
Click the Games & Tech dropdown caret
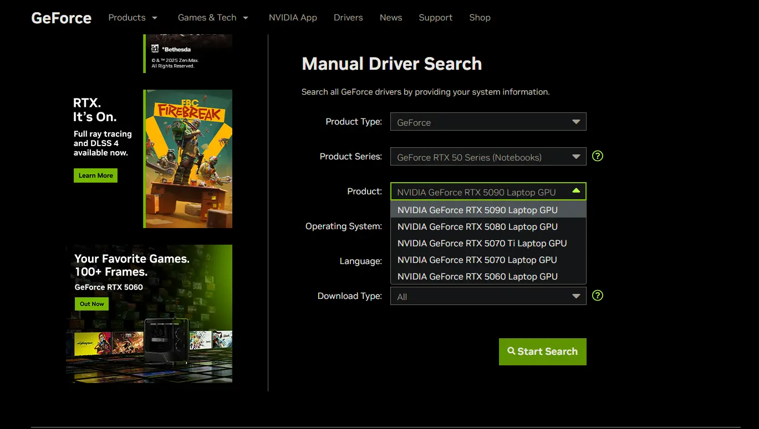coord(246,18)
